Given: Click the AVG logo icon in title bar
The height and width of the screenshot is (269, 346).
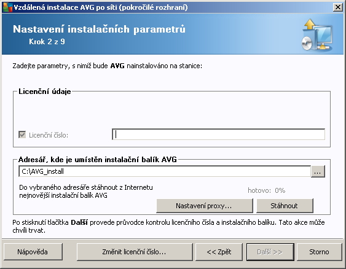Looking at the screenshot, I should coord(7,7).
